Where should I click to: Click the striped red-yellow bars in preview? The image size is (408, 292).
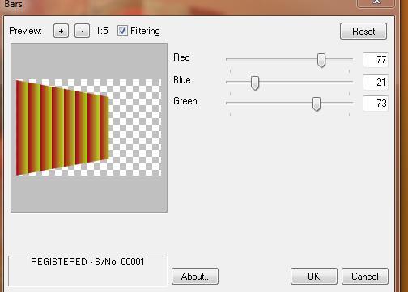pyautogui.click(x=62, y=128)
